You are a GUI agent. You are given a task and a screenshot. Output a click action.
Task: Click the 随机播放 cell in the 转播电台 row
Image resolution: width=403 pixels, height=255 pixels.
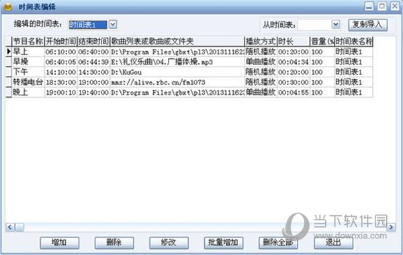click(261, 82)
